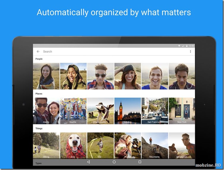Click the Places section heading

click(x=39, y=94)
